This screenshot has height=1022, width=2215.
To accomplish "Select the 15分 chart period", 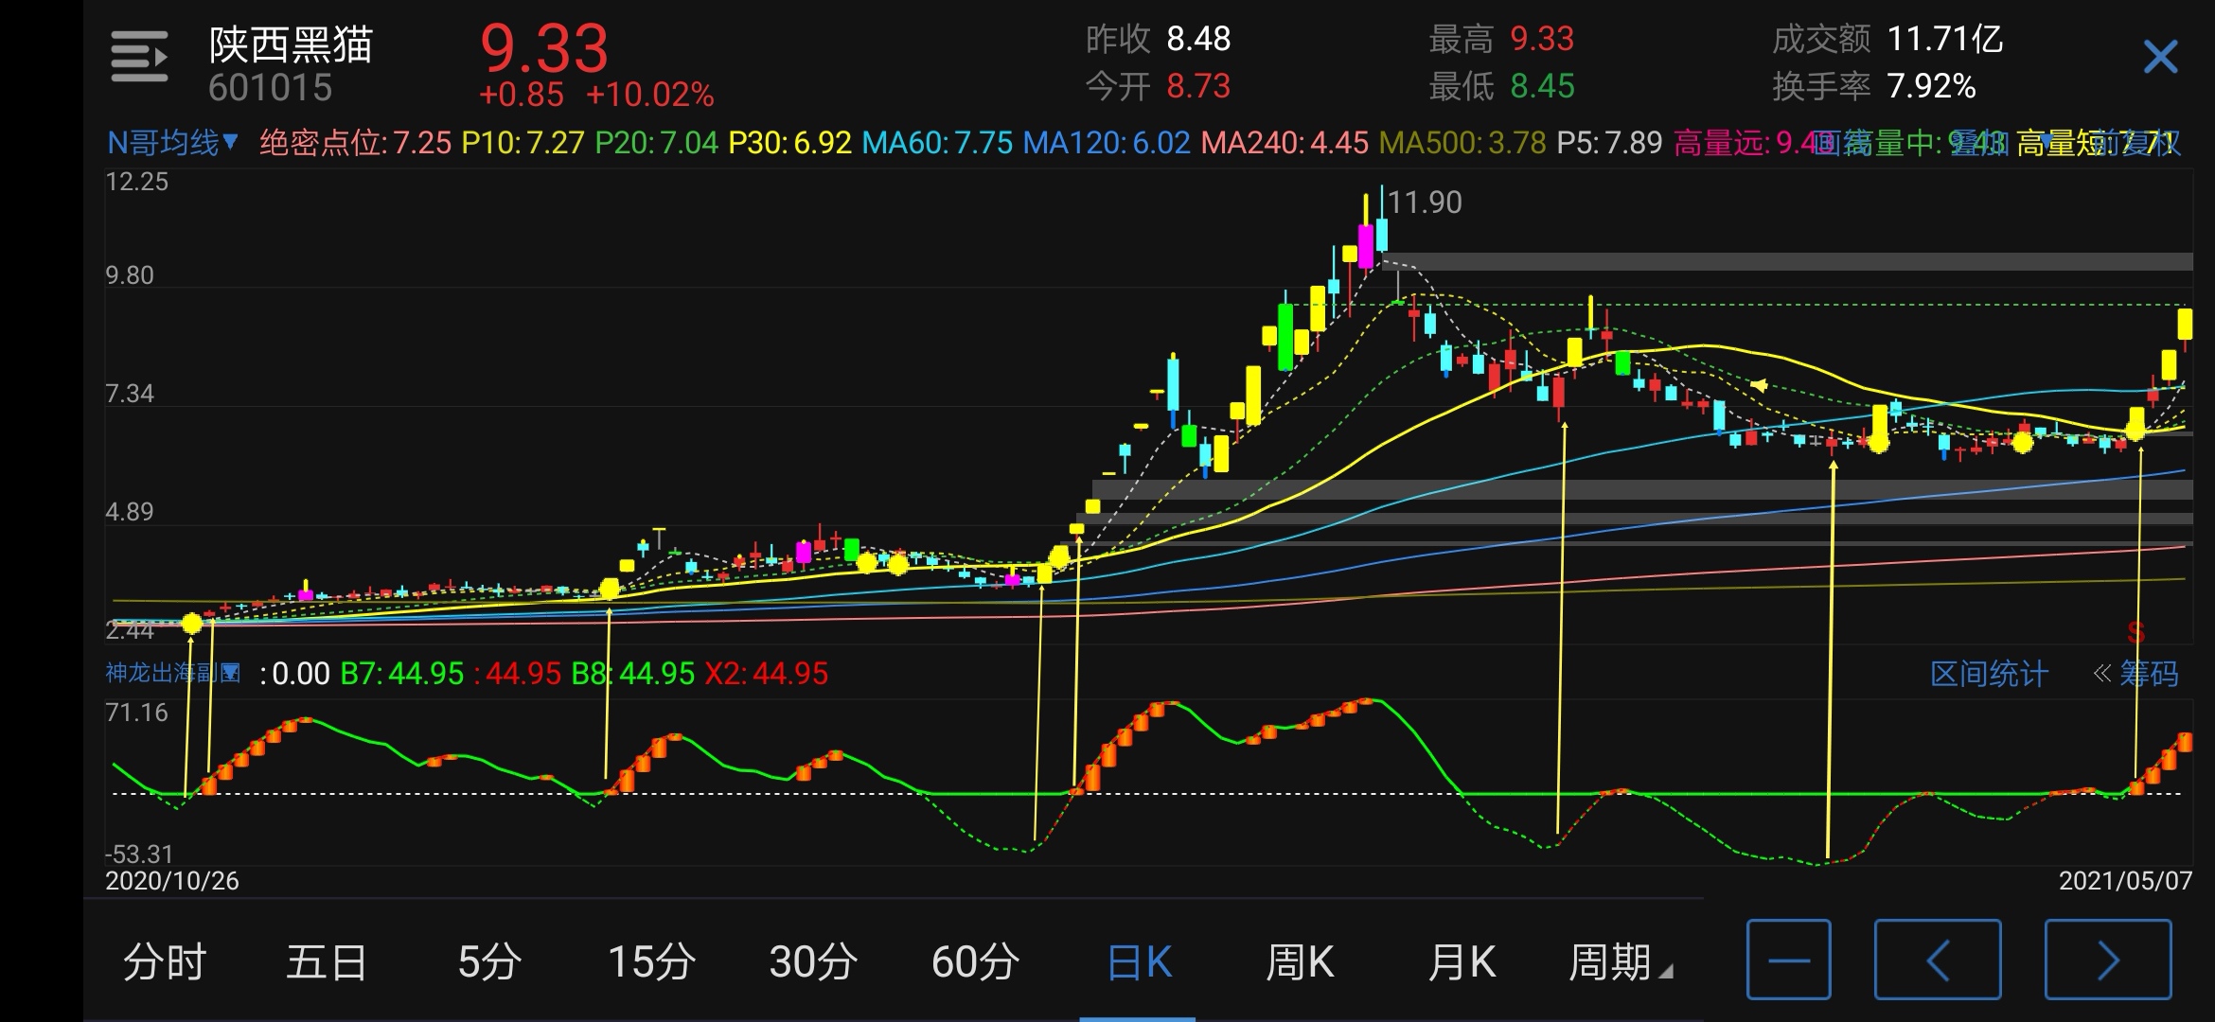I will [x=651, y=962].
